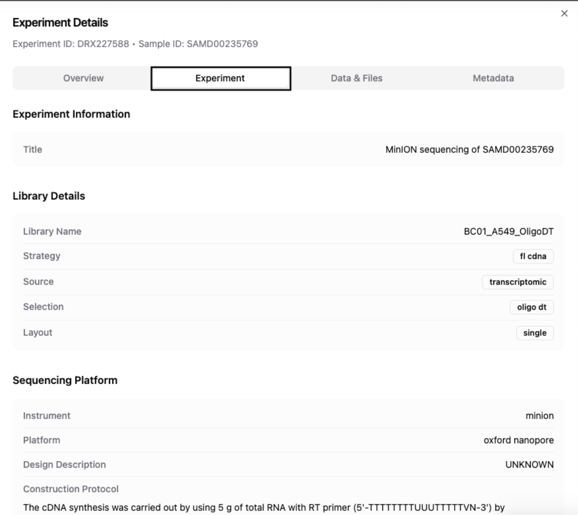
Task: Click the cDNA synthesis protocol text
Action: 264,507
